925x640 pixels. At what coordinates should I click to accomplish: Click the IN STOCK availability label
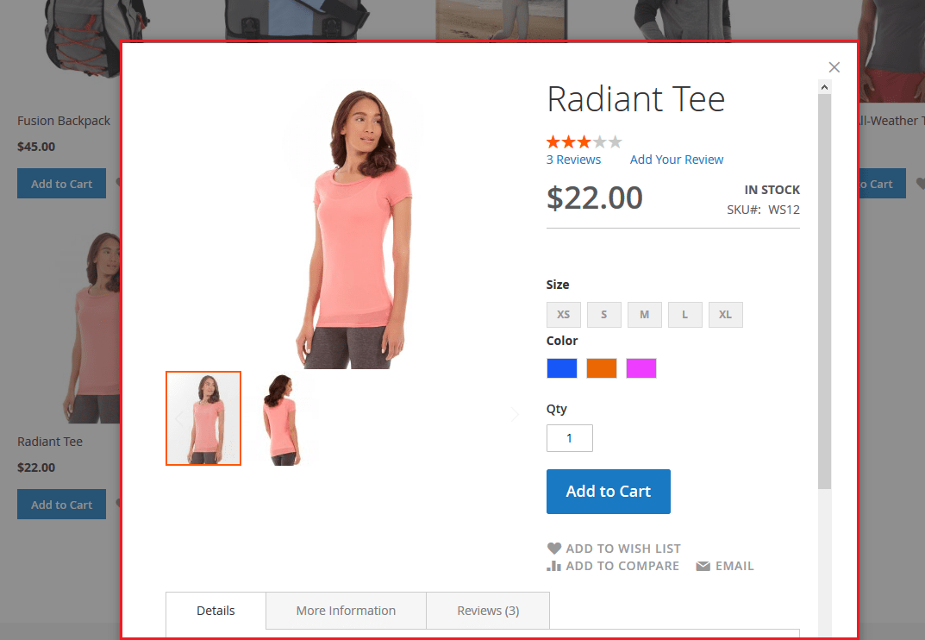772,190
